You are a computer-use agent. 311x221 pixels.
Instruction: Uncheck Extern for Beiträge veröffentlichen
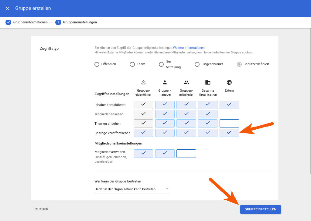pyautogui.click(x=229, y=133)
